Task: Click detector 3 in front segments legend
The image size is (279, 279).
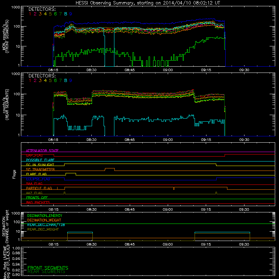Action: [x=40, y=14]
